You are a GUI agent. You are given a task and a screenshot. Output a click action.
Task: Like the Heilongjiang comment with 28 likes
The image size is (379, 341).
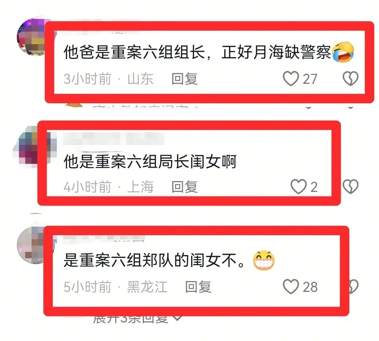291,287
